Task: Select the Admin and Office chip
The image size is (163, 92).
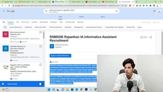Action: [40, 27]
